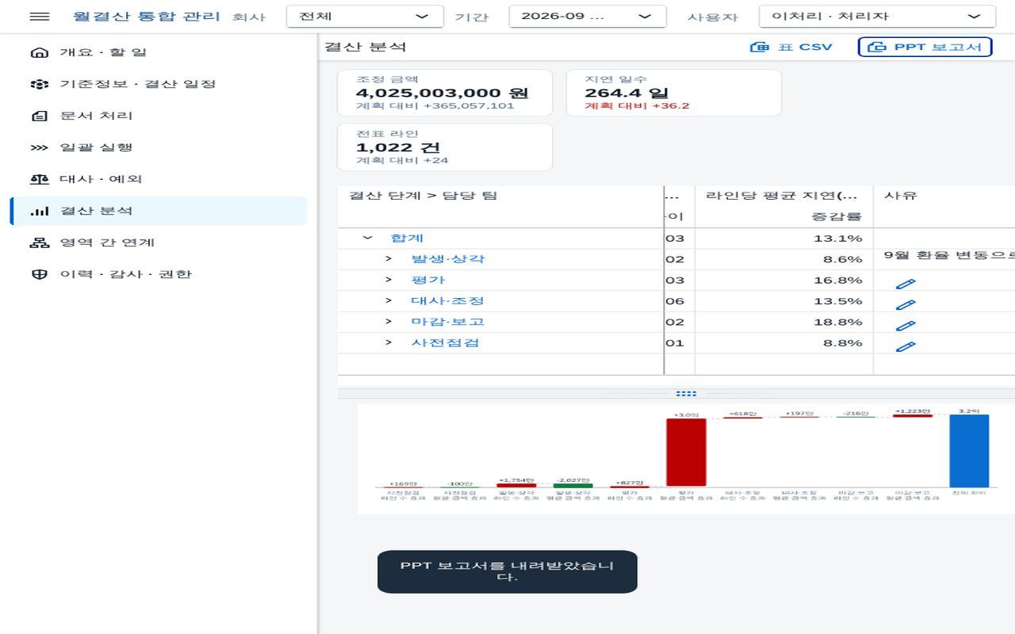
Task: Edit the reason in the 대사·조정 row
Action: point(905,304)
